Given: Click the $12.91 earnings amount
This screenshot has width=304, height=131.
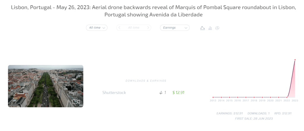Looking at the screenshot, I should click(x=178, y=92).
